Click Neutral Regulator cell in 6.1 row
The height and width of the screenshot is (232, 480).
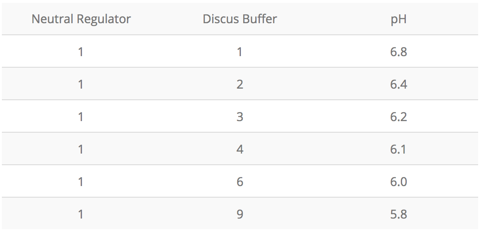tap(81, 149)
